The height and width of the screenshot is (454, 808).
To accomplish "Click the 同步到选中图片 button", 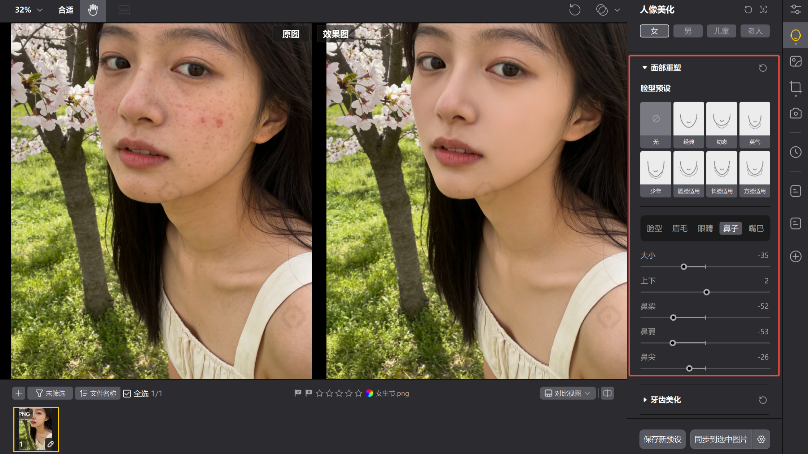I will 721,439.
